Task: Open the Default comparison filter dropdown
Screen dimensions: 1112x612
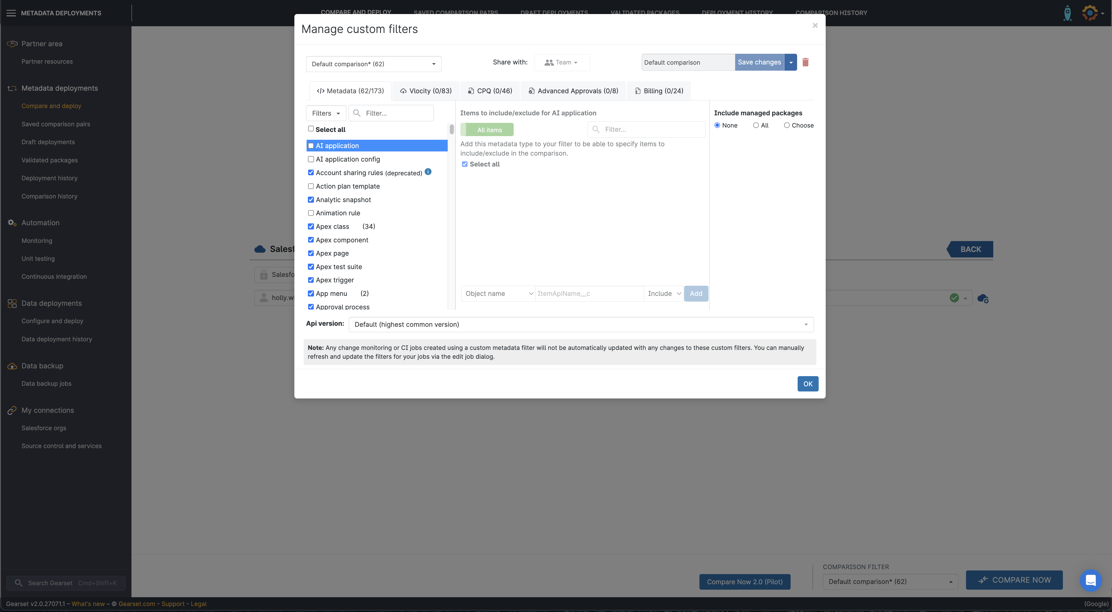Action: pyautogui.click(x=373, y=64)
